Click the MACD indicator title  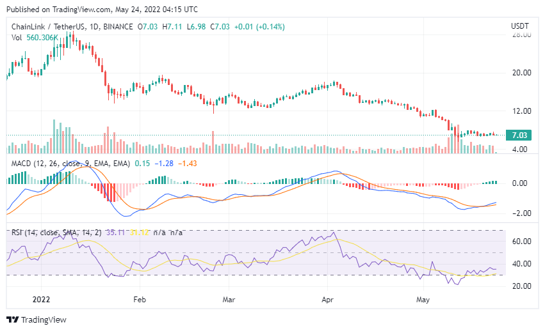coord(70,164)
